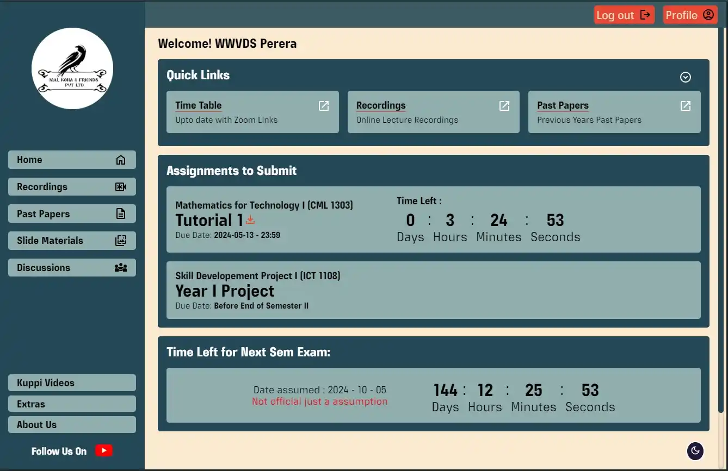Screen dimensions: 728x471
Task: Open the Profile button
Action: click(x=690, y=15)
